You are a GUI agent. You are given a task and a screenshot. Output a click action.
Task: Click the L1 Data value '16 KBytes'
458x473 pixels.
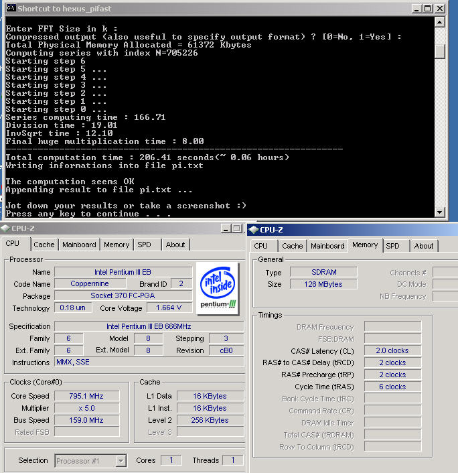(210, 396)
